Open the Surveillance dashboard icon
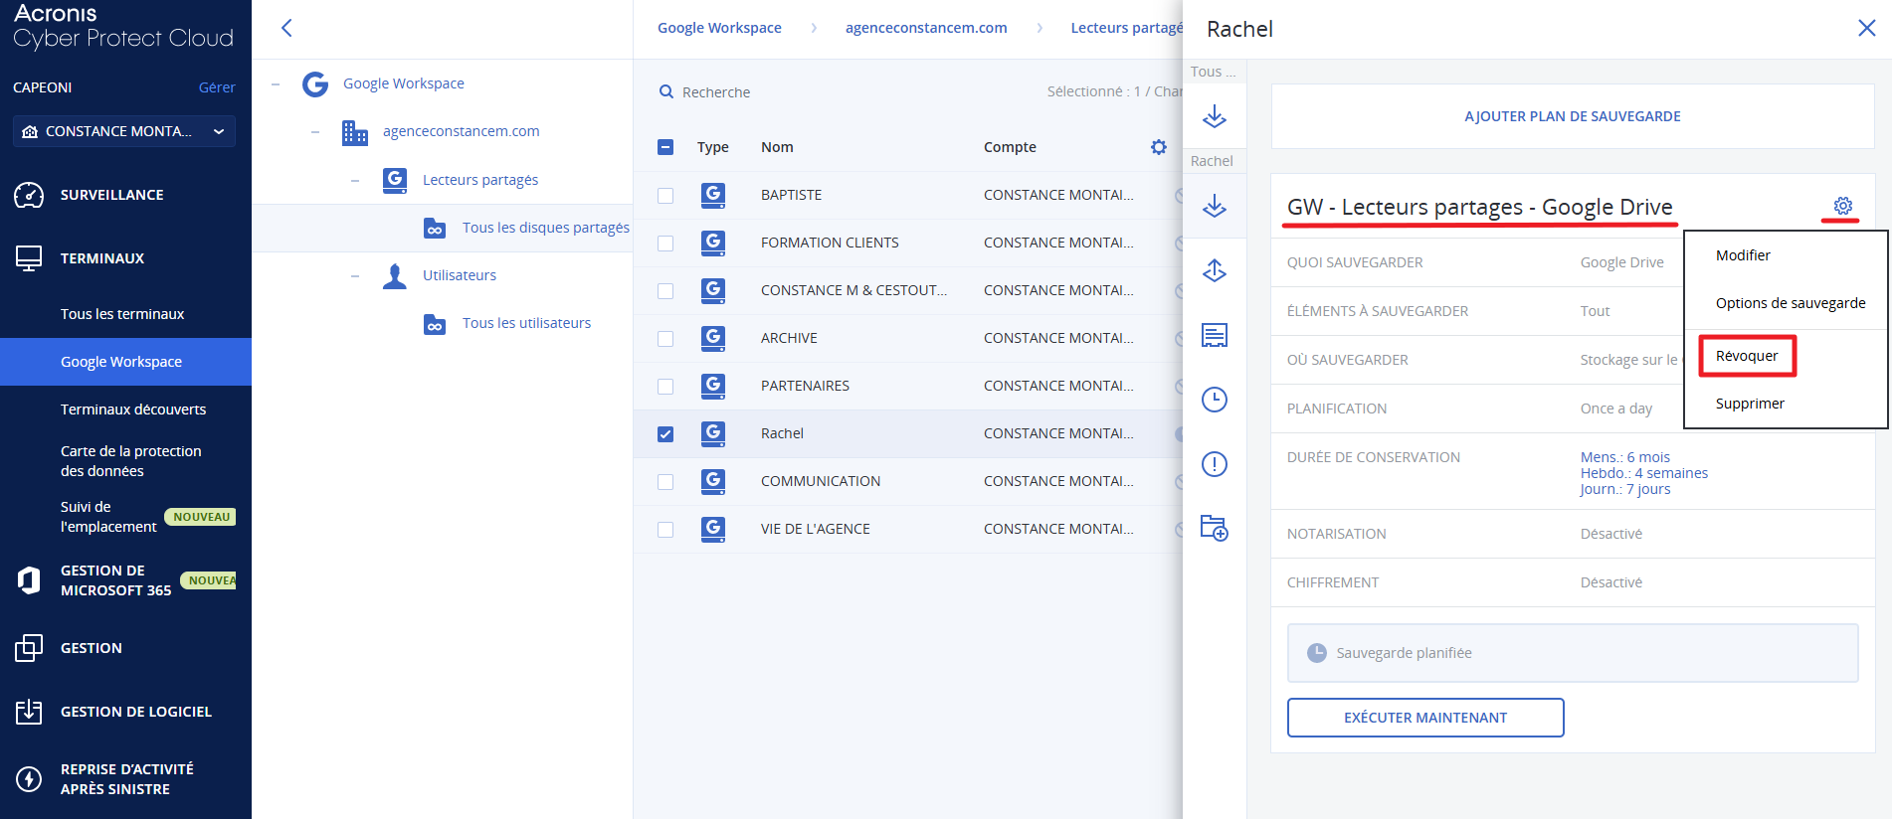Screen dimensions: 1892x819 29,195
